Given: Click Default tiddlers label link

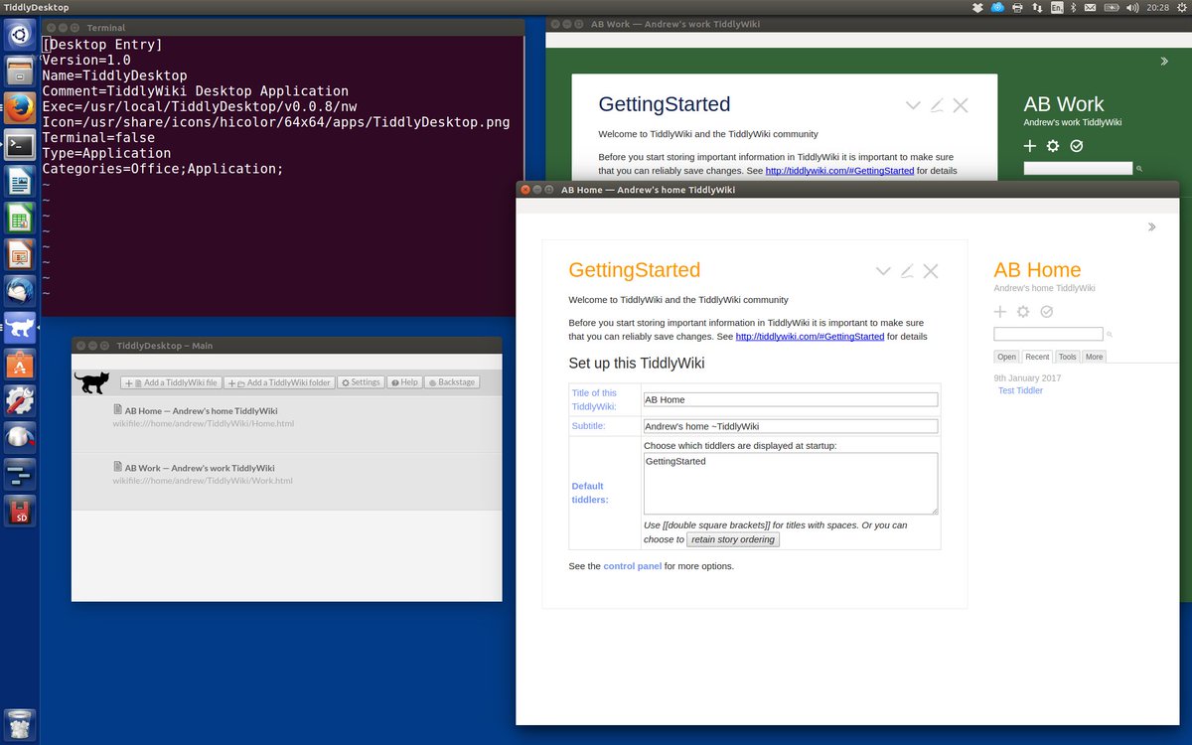Looking at the screenshot, I should [590, 493].
